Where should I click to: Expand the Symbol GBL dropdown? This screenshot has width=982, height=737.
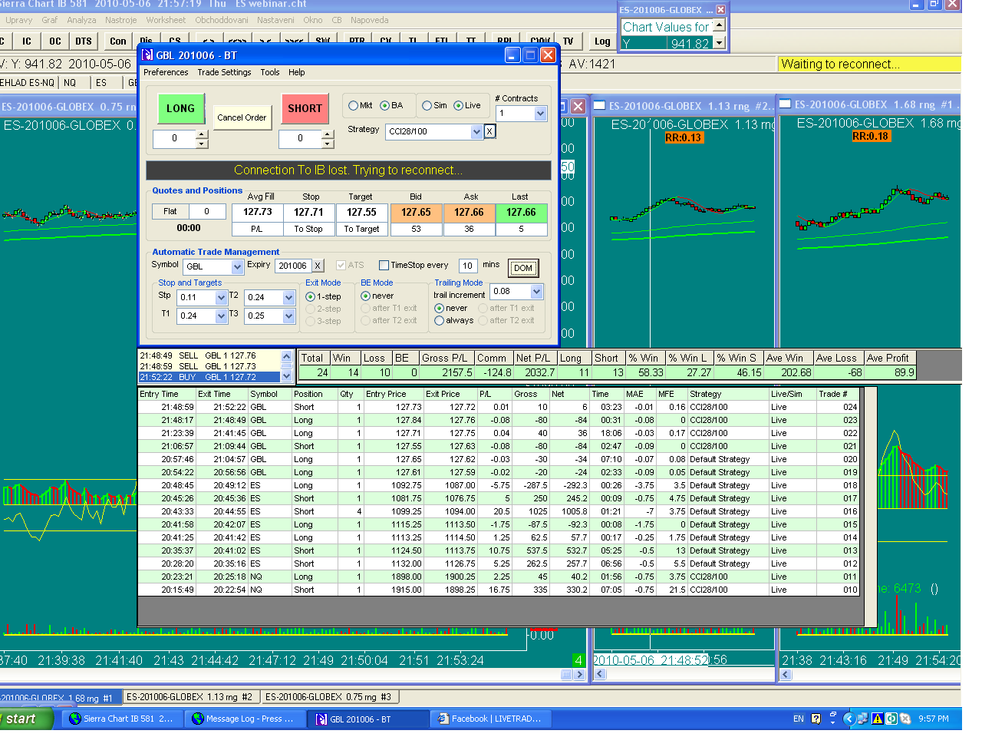point(237,267)
